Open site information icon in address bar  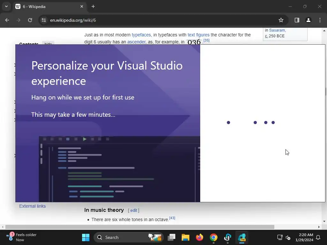(44, 20)
